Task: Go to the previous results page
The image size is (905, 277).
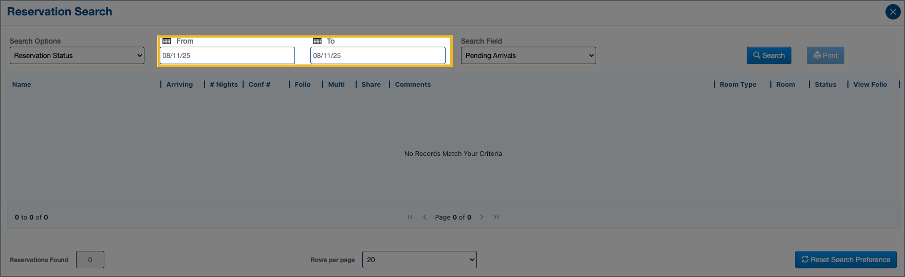Action: pos(424,217)
